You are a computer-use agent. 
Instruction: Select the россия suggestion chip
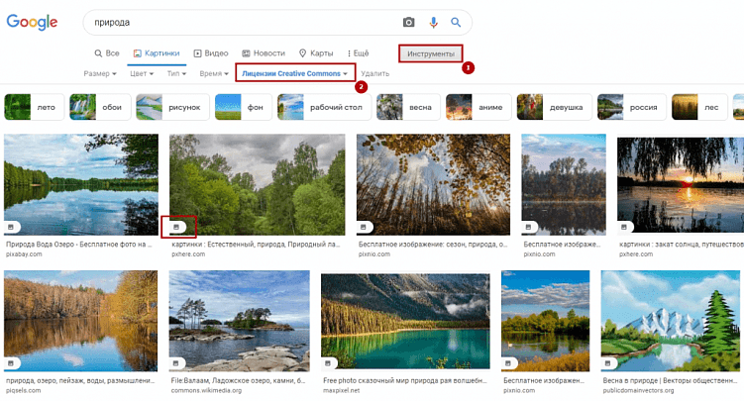pos(631,107)
